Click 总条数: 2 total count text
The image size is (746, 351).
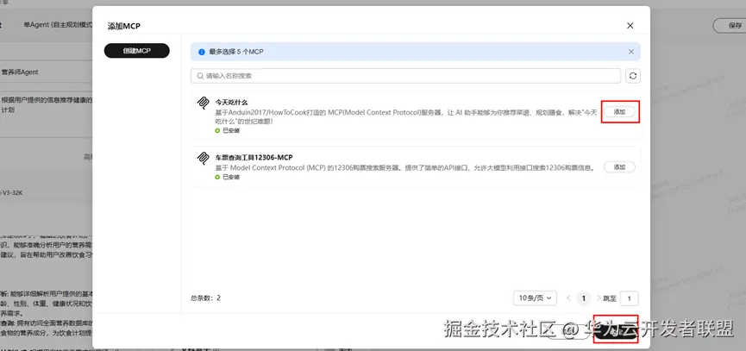pyautogui.click(x=205, y=298)
